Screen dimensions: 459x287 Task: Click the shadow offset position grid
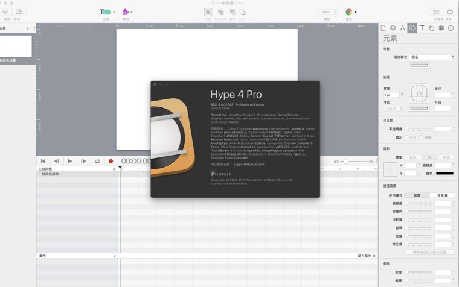(390, 169)
